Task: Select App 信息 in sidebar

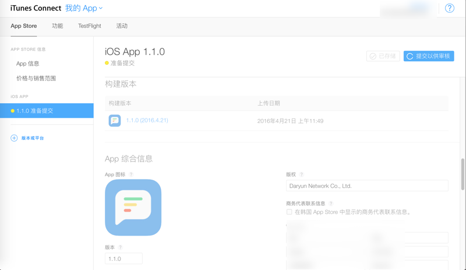Action: point(27,64)
